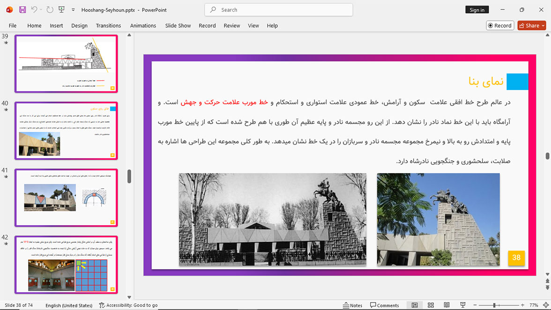551x310 pixels.
Task: Launch Slide Show icon in status bar
Action: 463,305
